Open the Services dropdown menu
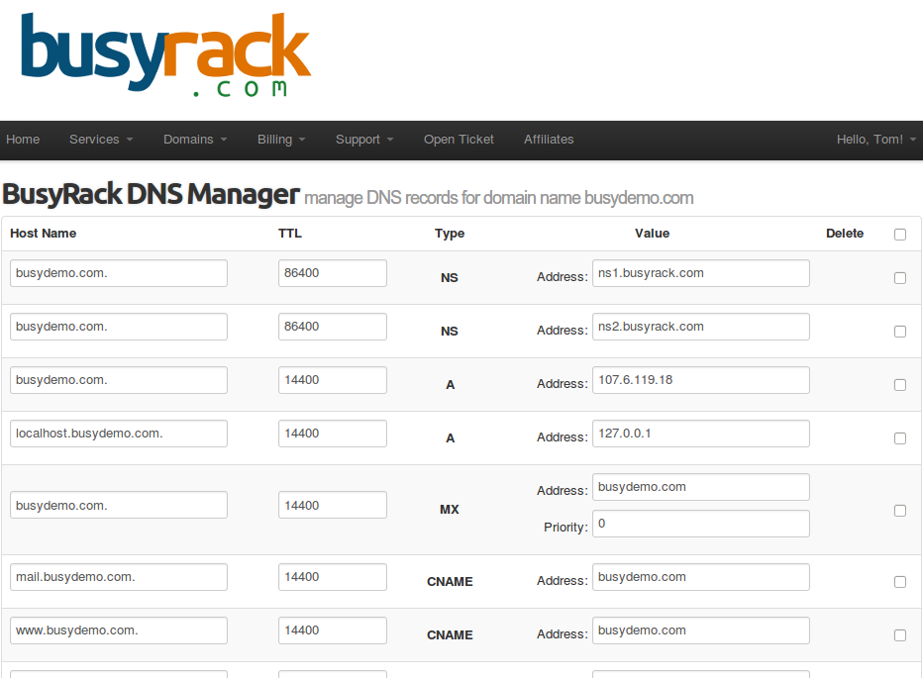 pyautogui.click(x=101, y=140)
